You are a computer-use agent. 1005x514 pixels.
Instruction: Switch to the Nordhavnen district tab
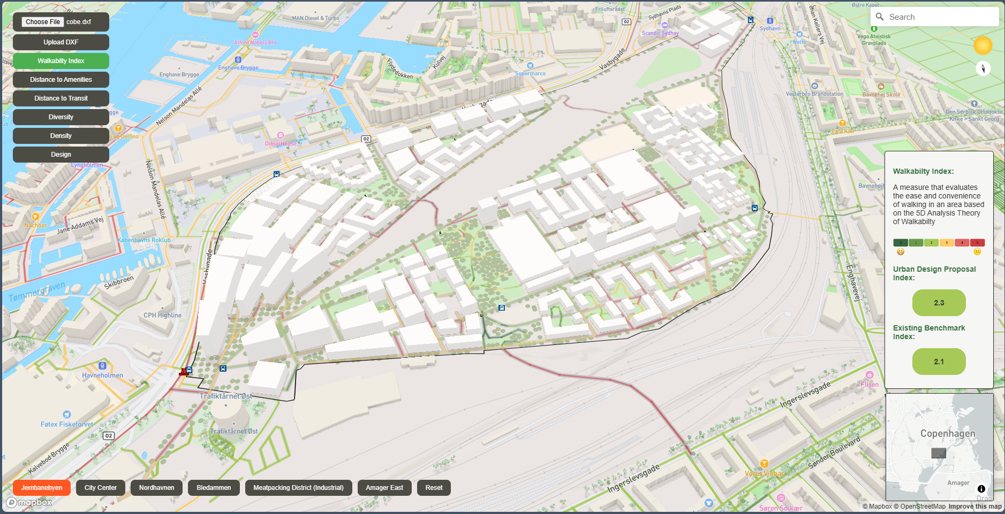(156, 487)
